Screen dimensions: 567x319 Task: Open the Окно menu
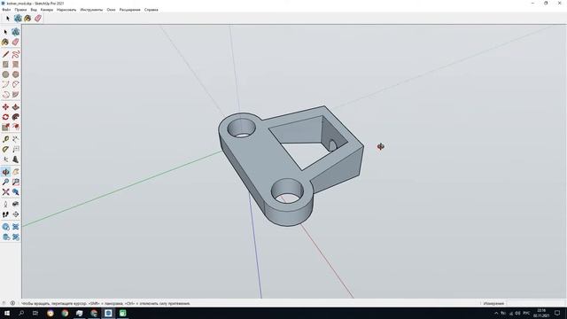coord(111,10)
